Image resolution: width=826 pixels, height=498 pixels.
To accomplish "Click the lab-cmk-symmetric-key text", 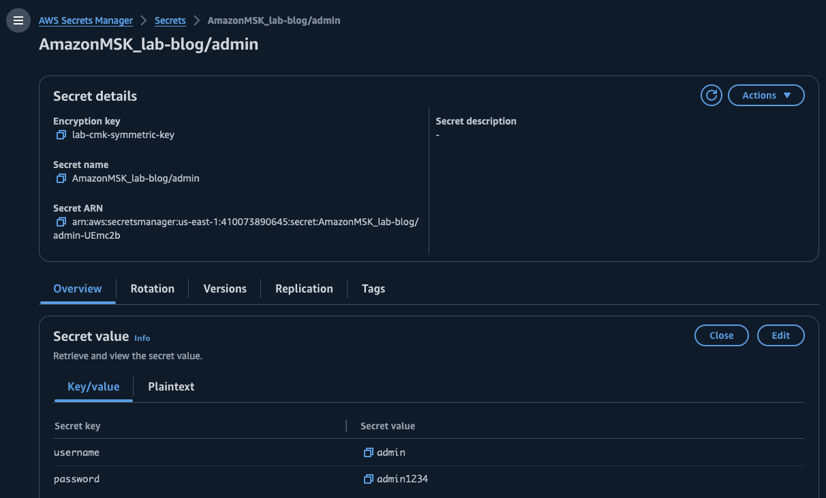I will coord(123,135).
